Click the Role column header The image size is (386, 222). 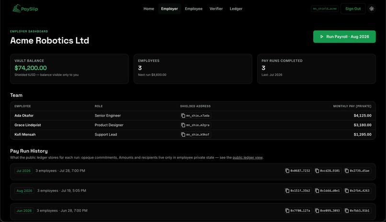[99, 106]
